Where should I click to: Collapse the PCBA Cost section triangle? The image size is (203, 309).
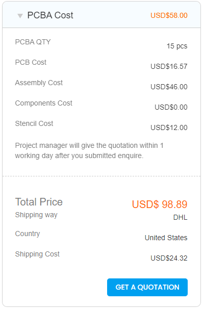(20, 16)
